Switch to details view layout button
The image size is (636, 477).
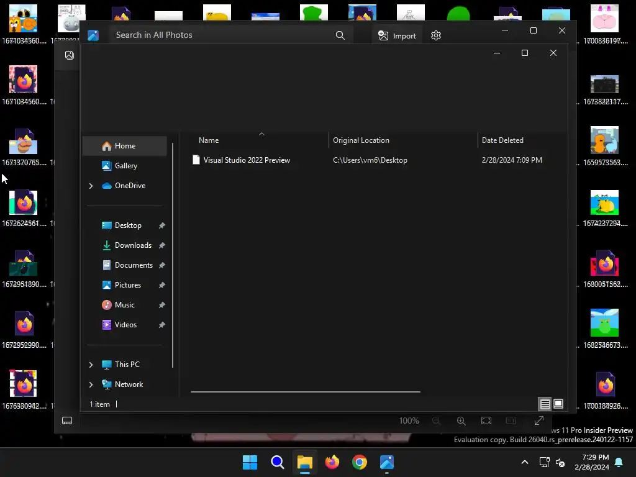click(545, 404)
